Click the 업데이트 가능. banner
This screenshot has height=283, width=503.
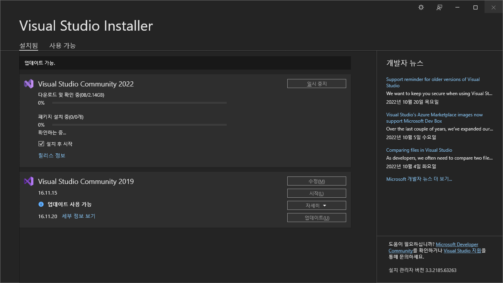tap(185, 63)
